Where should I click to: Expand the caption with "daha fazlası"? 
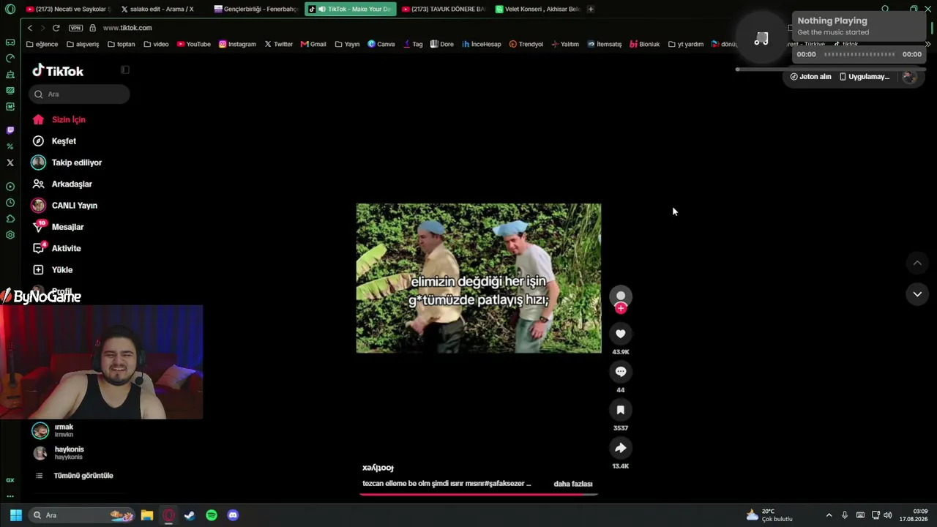(x=572, y=484)
